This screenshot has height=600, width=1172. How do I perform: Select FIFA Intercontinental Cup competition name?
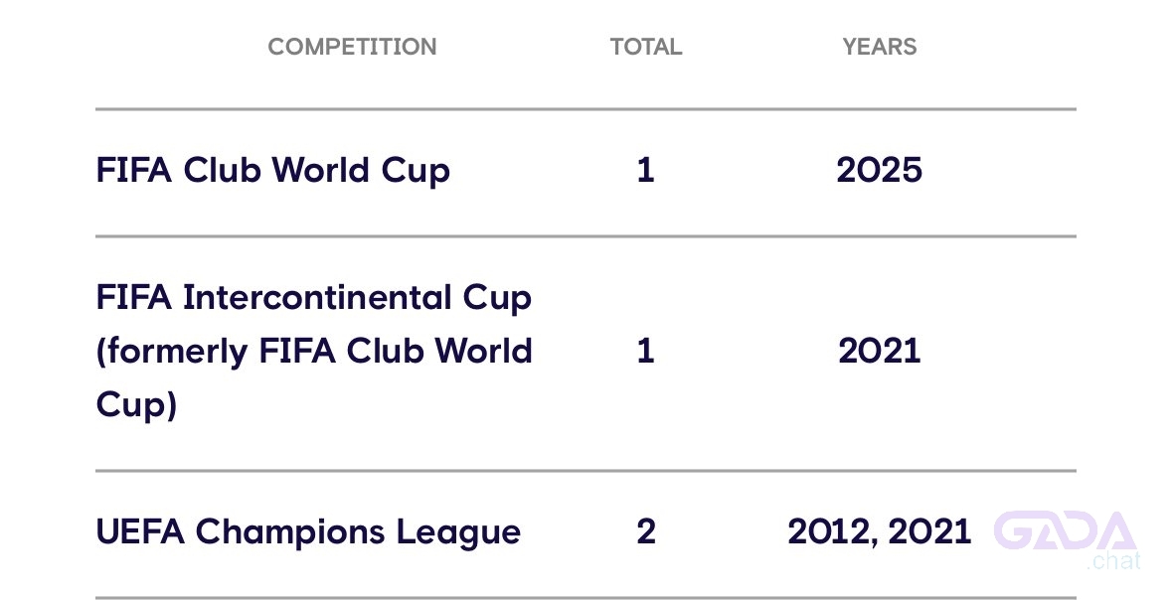point(314,297)
